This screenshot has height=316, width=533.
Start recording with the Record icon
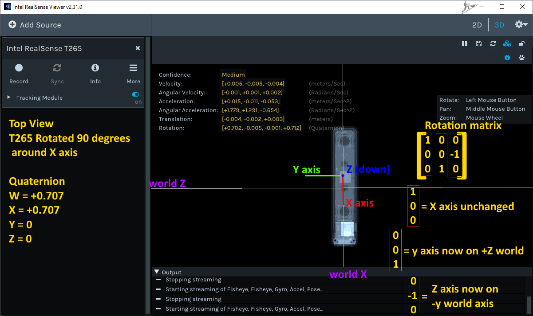pyautogui.click(x=19, y=68)
